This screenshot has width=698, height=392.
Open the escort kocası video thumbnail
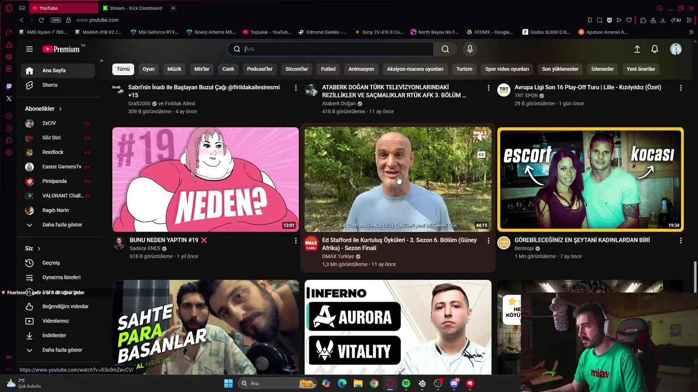pos(590,180)
